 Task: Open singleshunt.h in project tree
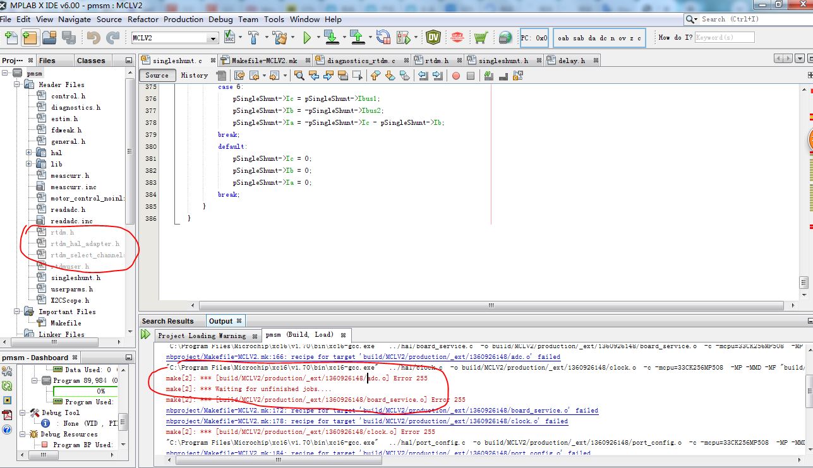pyautogui.click(x=76, y=278)
